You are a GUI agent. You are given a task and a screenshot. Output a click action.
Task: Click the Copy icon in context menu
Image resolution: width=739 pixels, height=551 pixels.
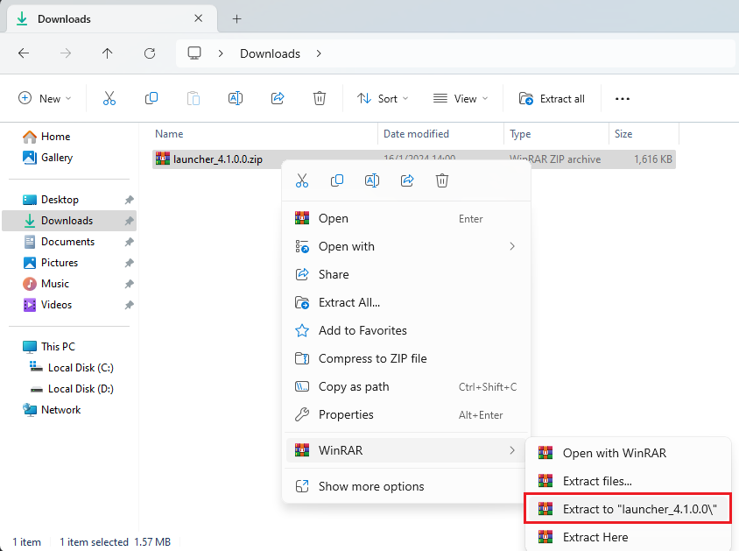click(x=337, y=180)
